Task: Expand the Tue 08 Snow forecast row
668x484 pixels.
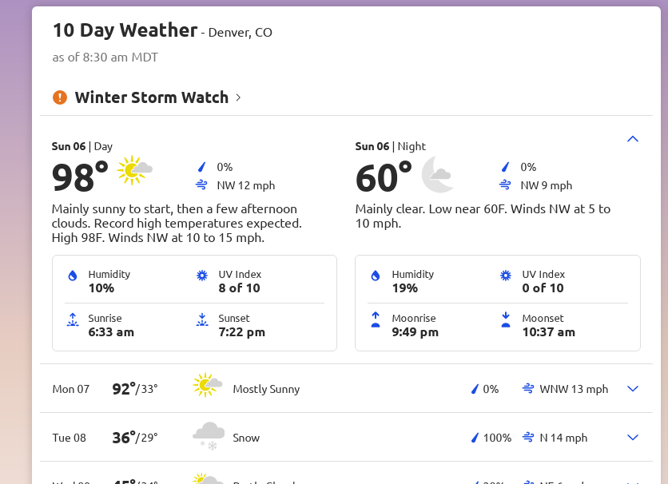Action: click(x=633, y=437)
